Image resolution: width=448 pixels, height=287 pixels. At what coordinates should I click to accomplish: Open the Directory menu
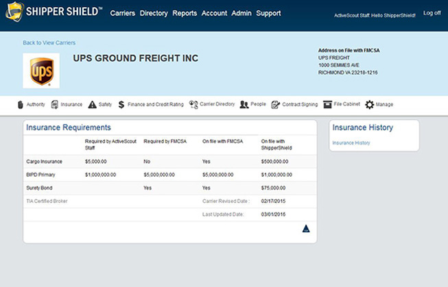(x=154, y=13)
